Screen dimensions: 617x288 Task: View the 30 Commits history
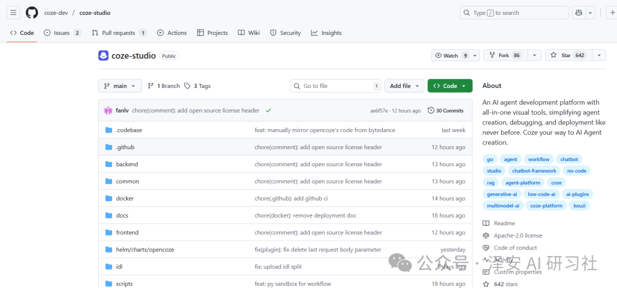[x=446, y=110]
